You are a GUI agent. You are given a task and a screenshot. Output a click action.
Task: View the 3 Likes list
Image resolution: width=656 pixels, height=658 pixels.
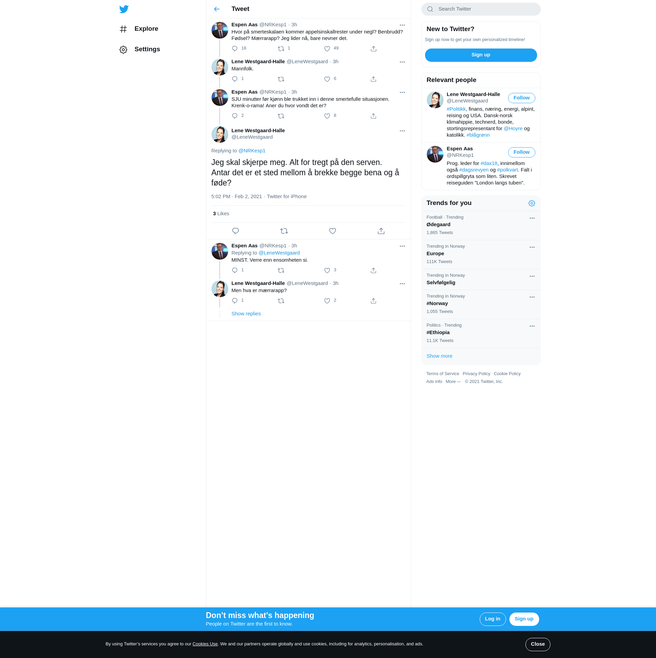coord(221,214)
